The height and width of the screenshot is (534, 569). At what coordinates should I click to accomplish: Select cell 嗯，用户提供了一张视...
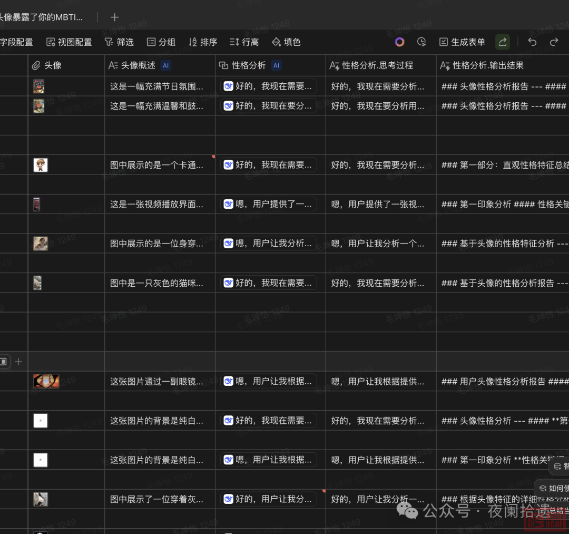[x=381, y=205]
